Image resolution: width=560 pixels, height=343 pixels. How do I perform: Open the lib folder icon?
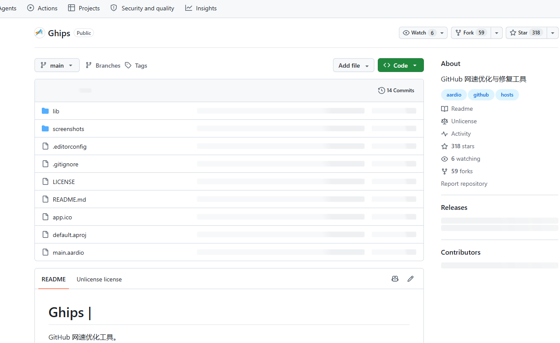45,111
